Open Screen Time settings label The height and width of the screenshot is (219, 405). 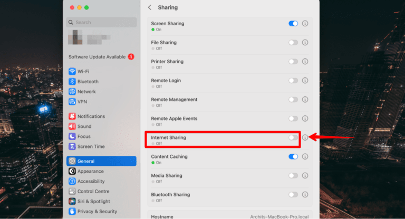coord(91,146)
